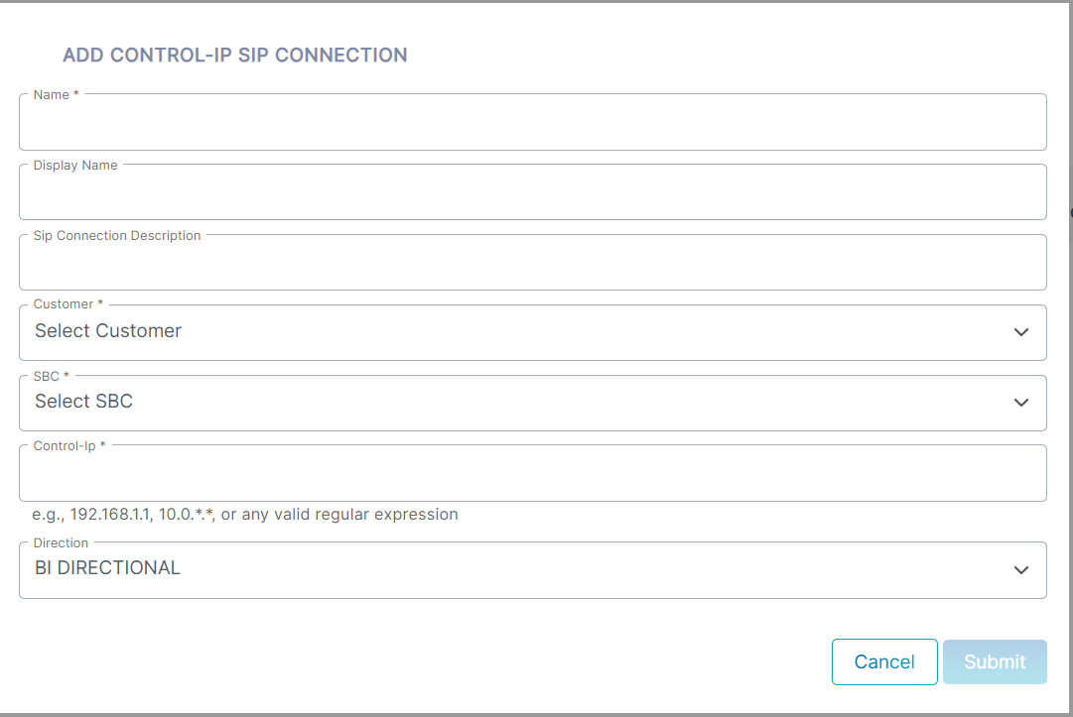This screenshot has width=1073, height=717.
Task: Click the 'Sip Connection Description' field label
Action: [117, 236]
